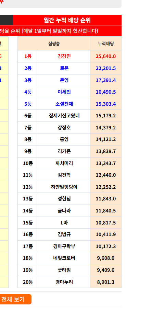Select third place entry 돈영
The image size is (152, 313).
click(x=64, y=80)
